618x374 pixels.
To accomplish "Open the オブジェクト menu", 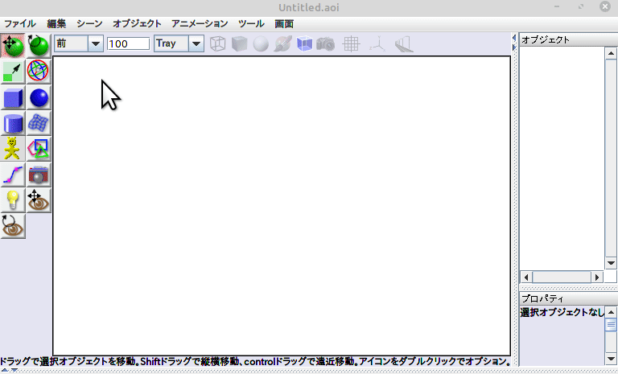I will click(x=137, y=23).
